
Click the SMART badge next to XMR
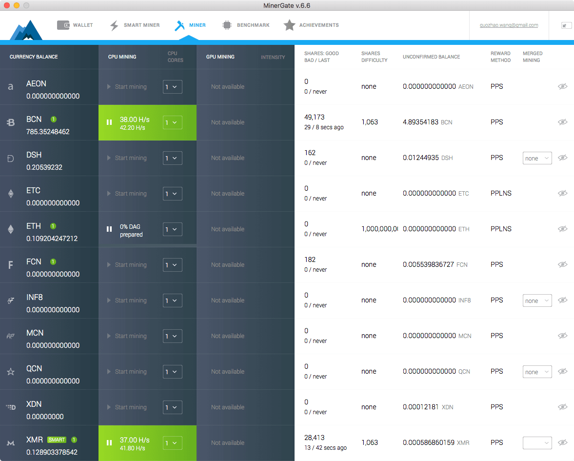coord(56,440)
